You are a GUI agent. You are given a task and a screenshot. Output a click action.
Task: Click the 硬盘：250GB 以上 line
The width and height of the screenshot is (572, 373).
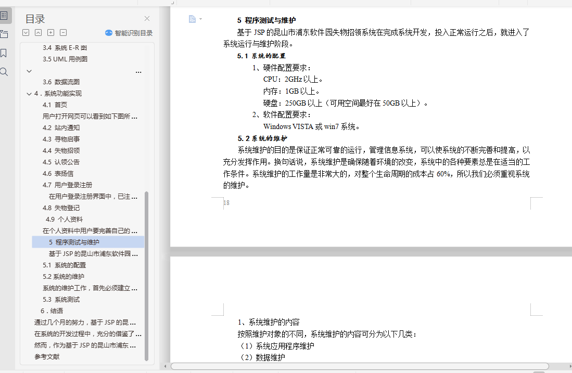(346, 103)
